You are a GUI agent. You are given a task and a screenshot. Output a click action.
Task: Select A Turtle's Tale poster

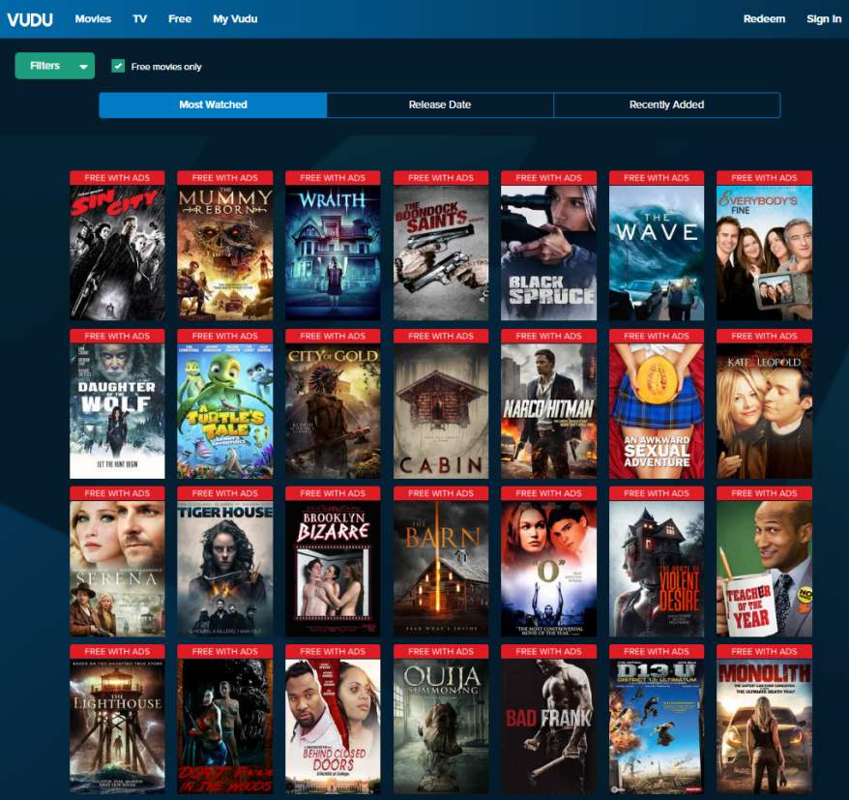(224, 403)
